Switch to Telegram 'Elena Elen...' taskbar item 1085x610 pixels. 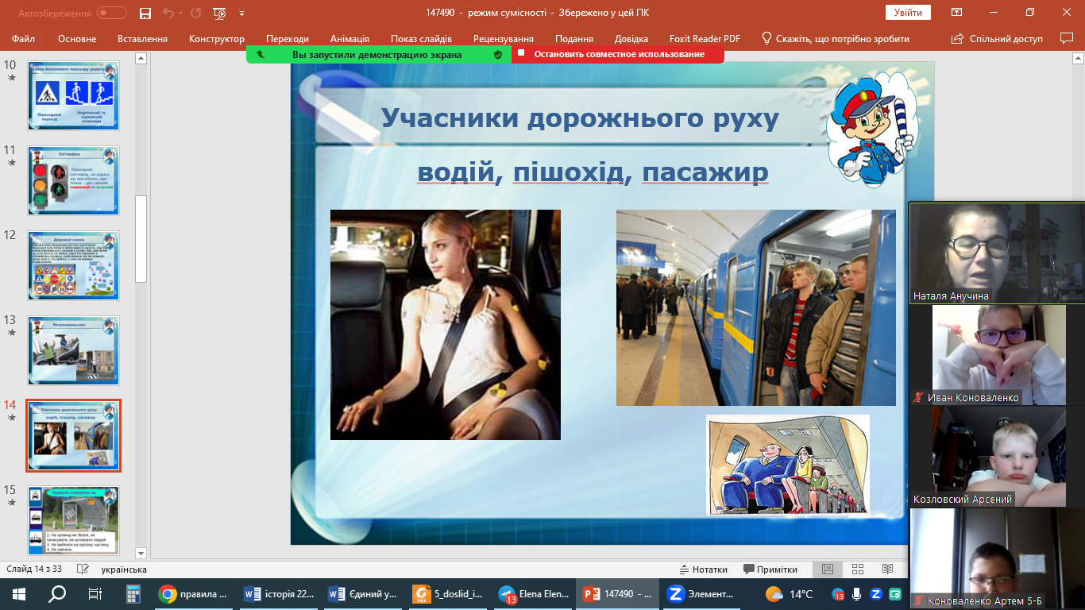532,593
